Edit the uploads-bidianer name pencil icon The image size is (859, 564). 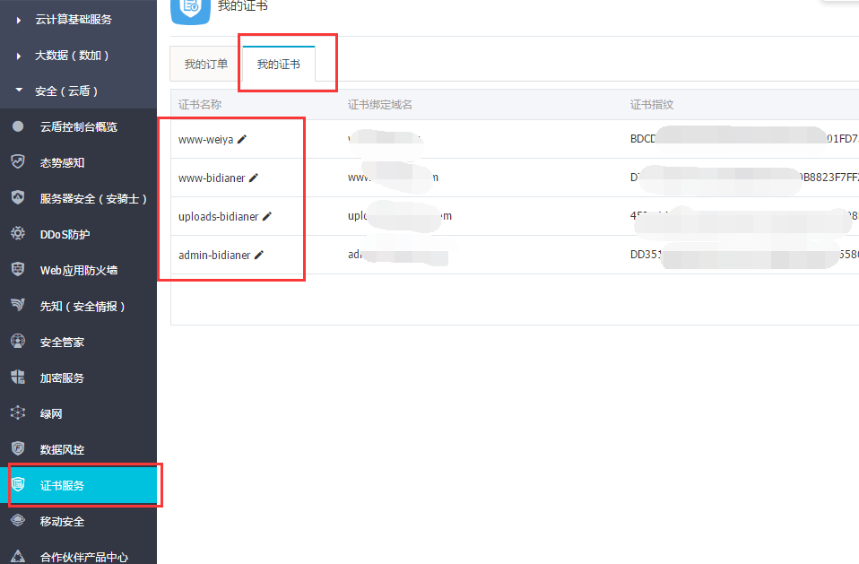tap(267, 216)
